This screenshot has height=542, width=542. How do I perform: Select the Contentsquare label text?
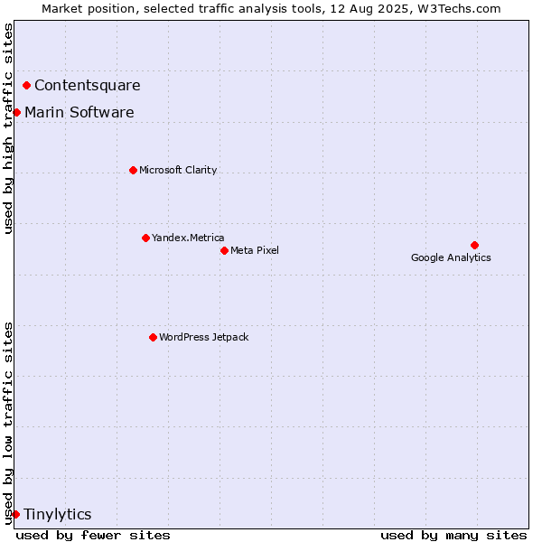(88, 86)
